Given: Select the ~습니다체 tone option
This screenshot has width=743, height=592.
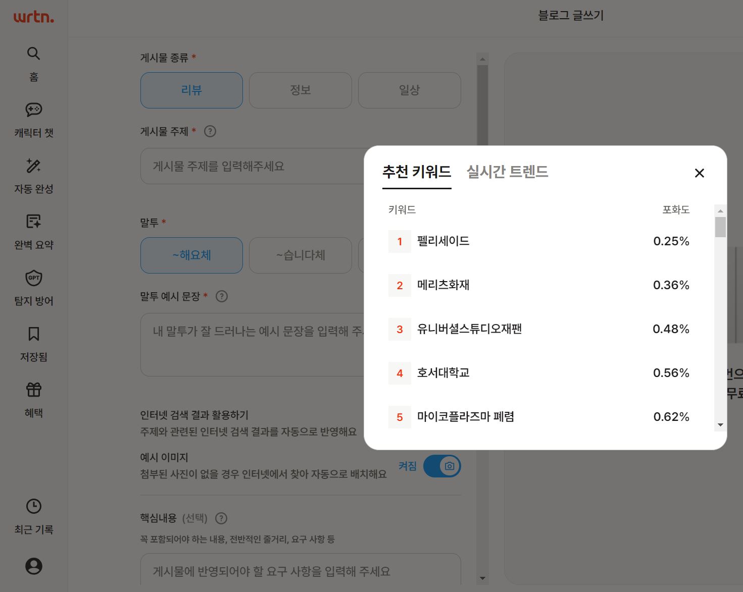Looking at the screenshot, I should (301, 255).
